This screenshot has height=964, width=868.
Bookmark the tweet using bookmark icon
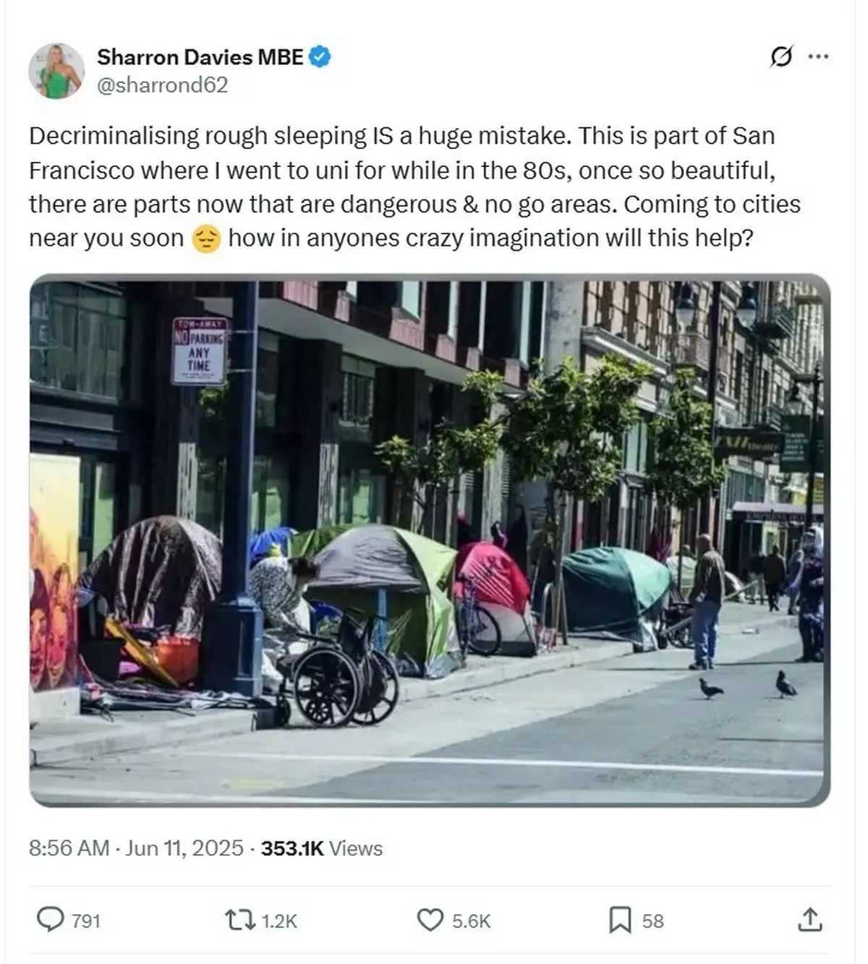click(620, 921)
